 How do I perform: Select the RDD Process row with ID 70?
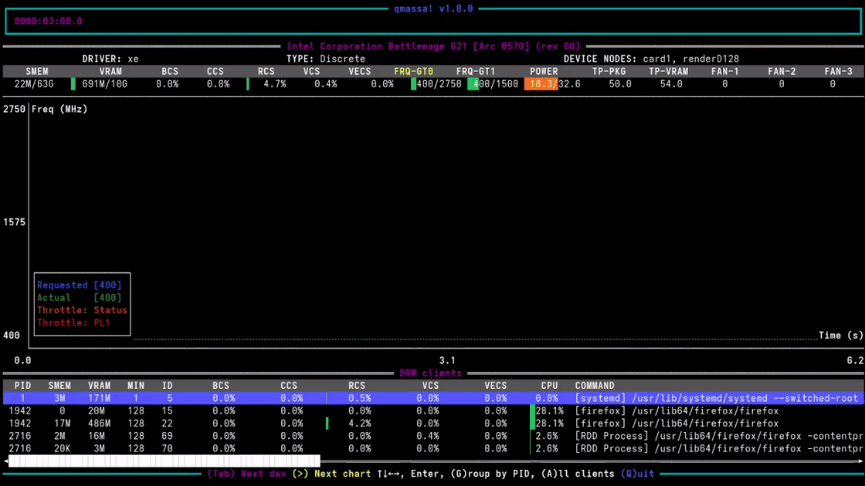[x=432, y=448]
